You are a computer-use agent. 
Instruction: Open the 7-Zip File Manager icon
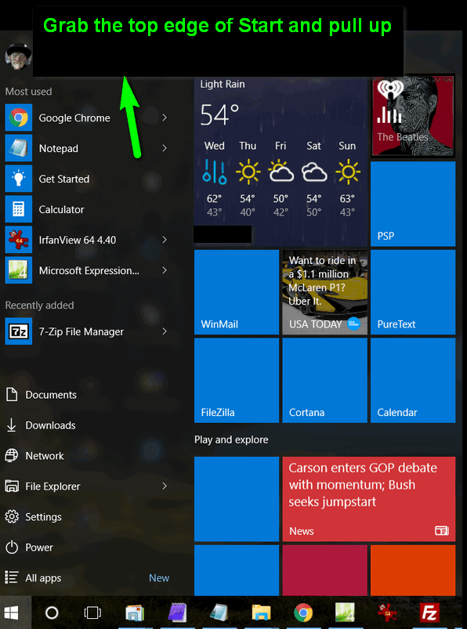pos(19,331)
